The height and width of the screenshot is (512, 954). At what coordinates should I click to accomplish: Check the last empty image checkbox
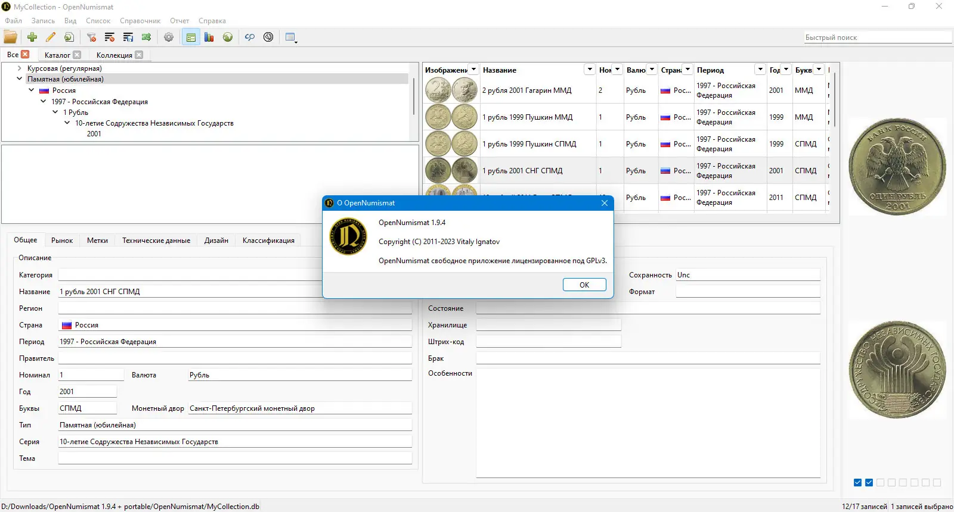tap(937, 483)
